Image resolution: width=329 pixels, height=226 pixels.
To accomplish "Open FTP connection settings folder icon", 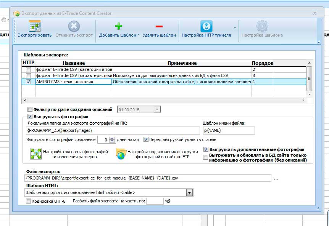I will click(x=121, y=154).
